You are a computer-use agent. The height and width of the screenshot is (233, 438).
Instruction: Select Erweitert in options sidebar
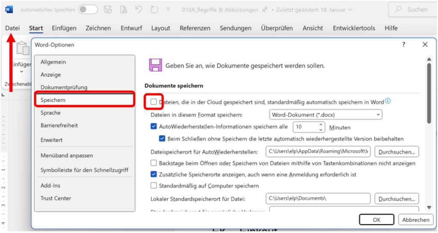(84, 140)
